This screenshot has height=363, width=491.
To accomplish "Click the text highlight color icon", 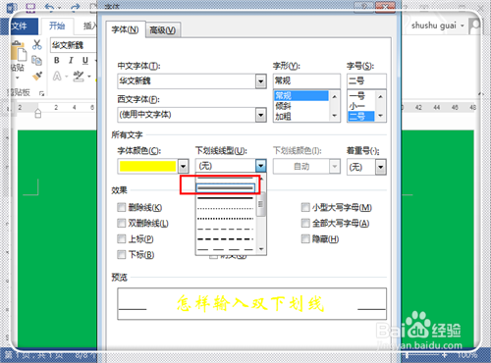I will [79, 77].
